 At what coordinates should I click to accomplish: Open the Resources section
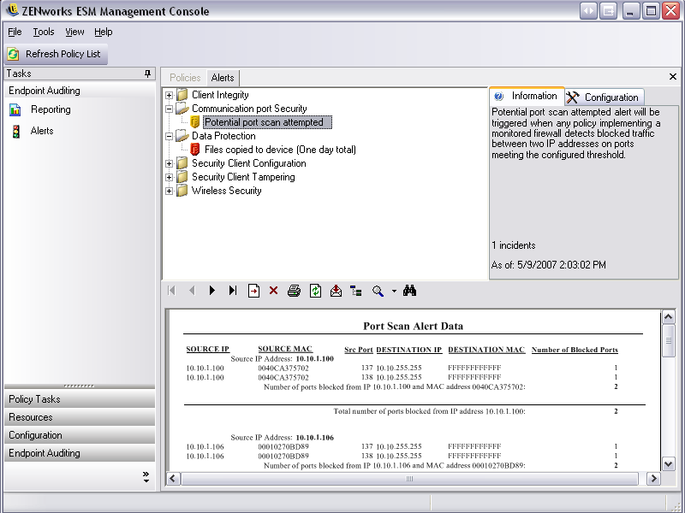tap(80, 417)
